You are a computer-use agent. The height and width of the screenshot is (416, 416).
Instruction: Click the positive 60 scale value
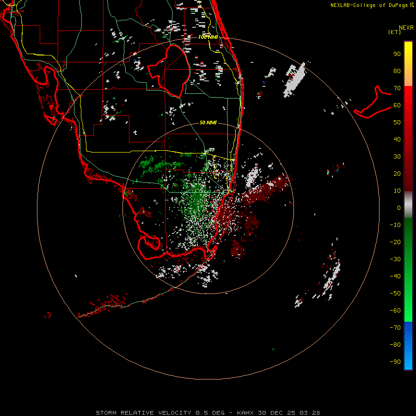point(397,105)
